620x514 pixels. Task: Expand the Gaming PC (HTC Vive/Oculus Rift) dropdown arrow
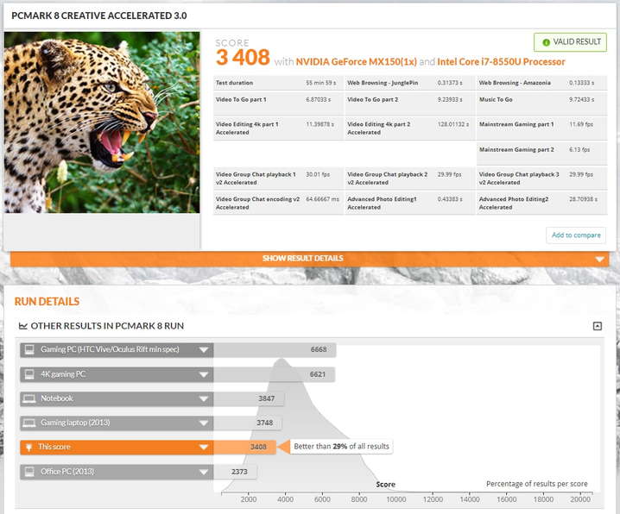[x=204, y=350]
